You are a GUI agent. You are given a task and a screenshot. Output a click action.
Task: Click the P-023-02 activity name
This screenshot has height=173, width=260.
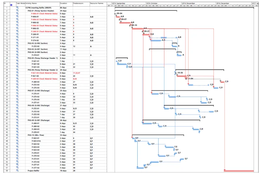click(36, 144)
